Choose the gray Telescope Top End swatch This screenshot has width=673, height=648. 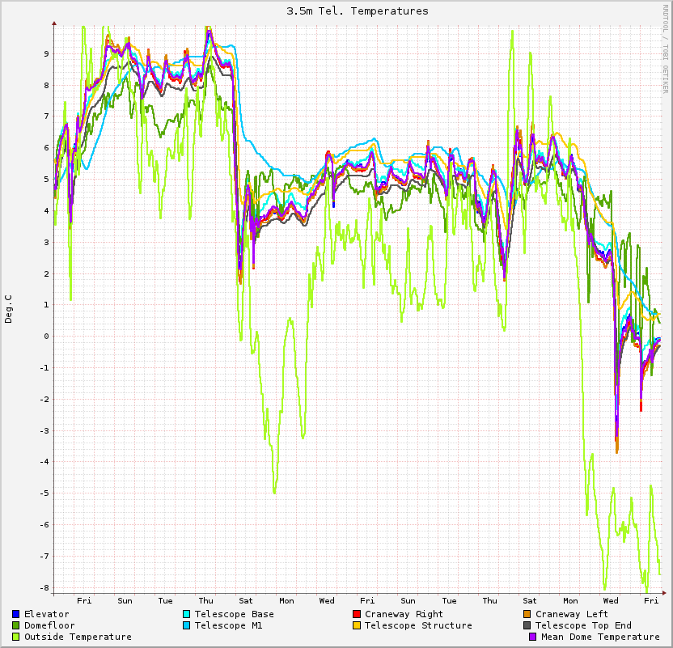point(527,625)
